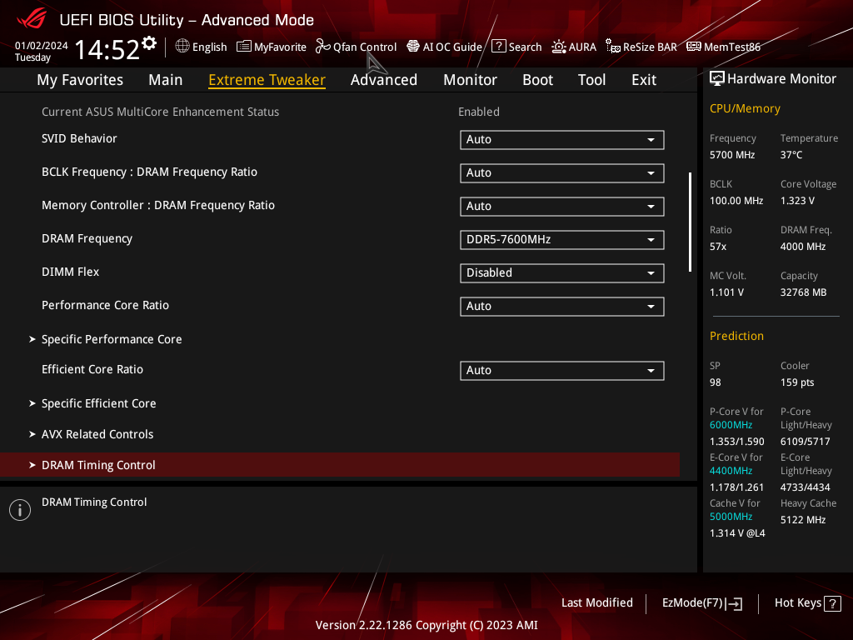Click the 1.323 V core voltage value
This screenshot has width=853, height=640.
click(x=797, y=201)
